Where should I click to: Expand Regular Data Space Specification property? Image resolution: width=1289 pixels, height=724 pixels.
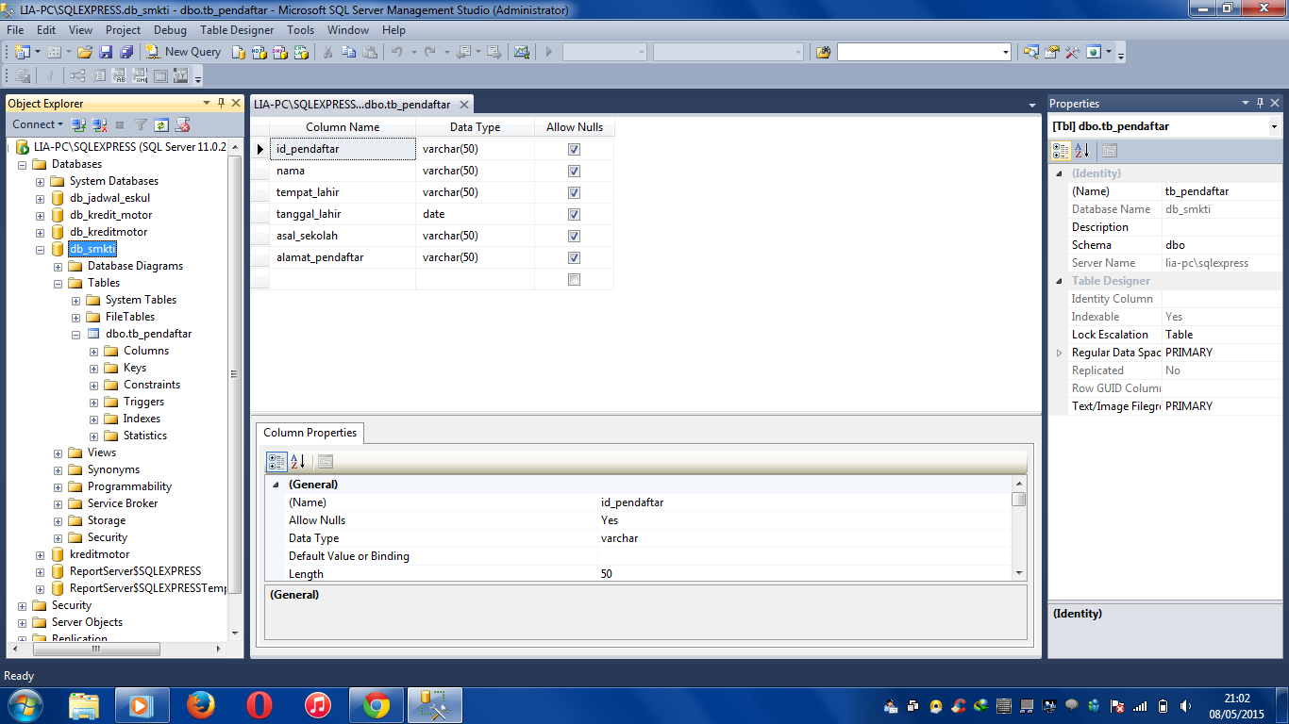click(1059, 353)
